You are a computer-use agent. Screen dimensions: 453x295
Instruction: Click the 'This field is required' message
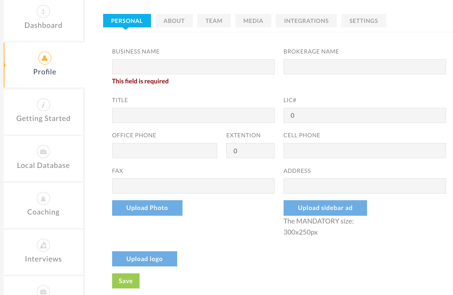(140, 81)
